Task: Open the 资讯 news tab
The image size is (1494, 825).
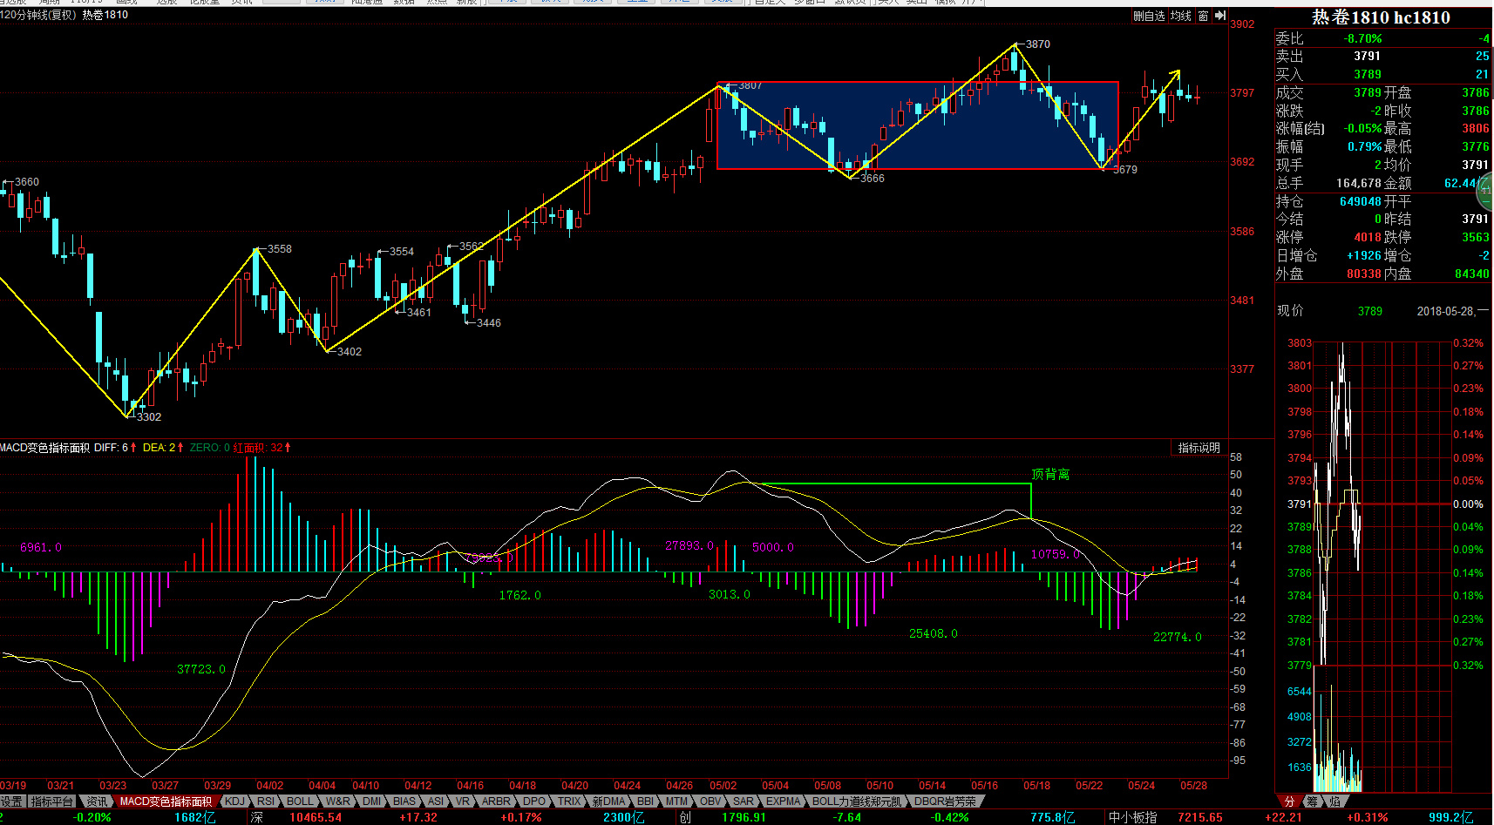Action: [x=97, y=801]
